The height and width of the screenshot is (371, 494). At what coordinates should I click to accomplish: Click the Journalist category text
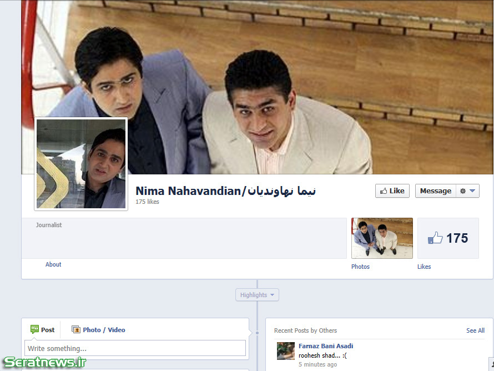pyautogui.click(x=49, y=225)
